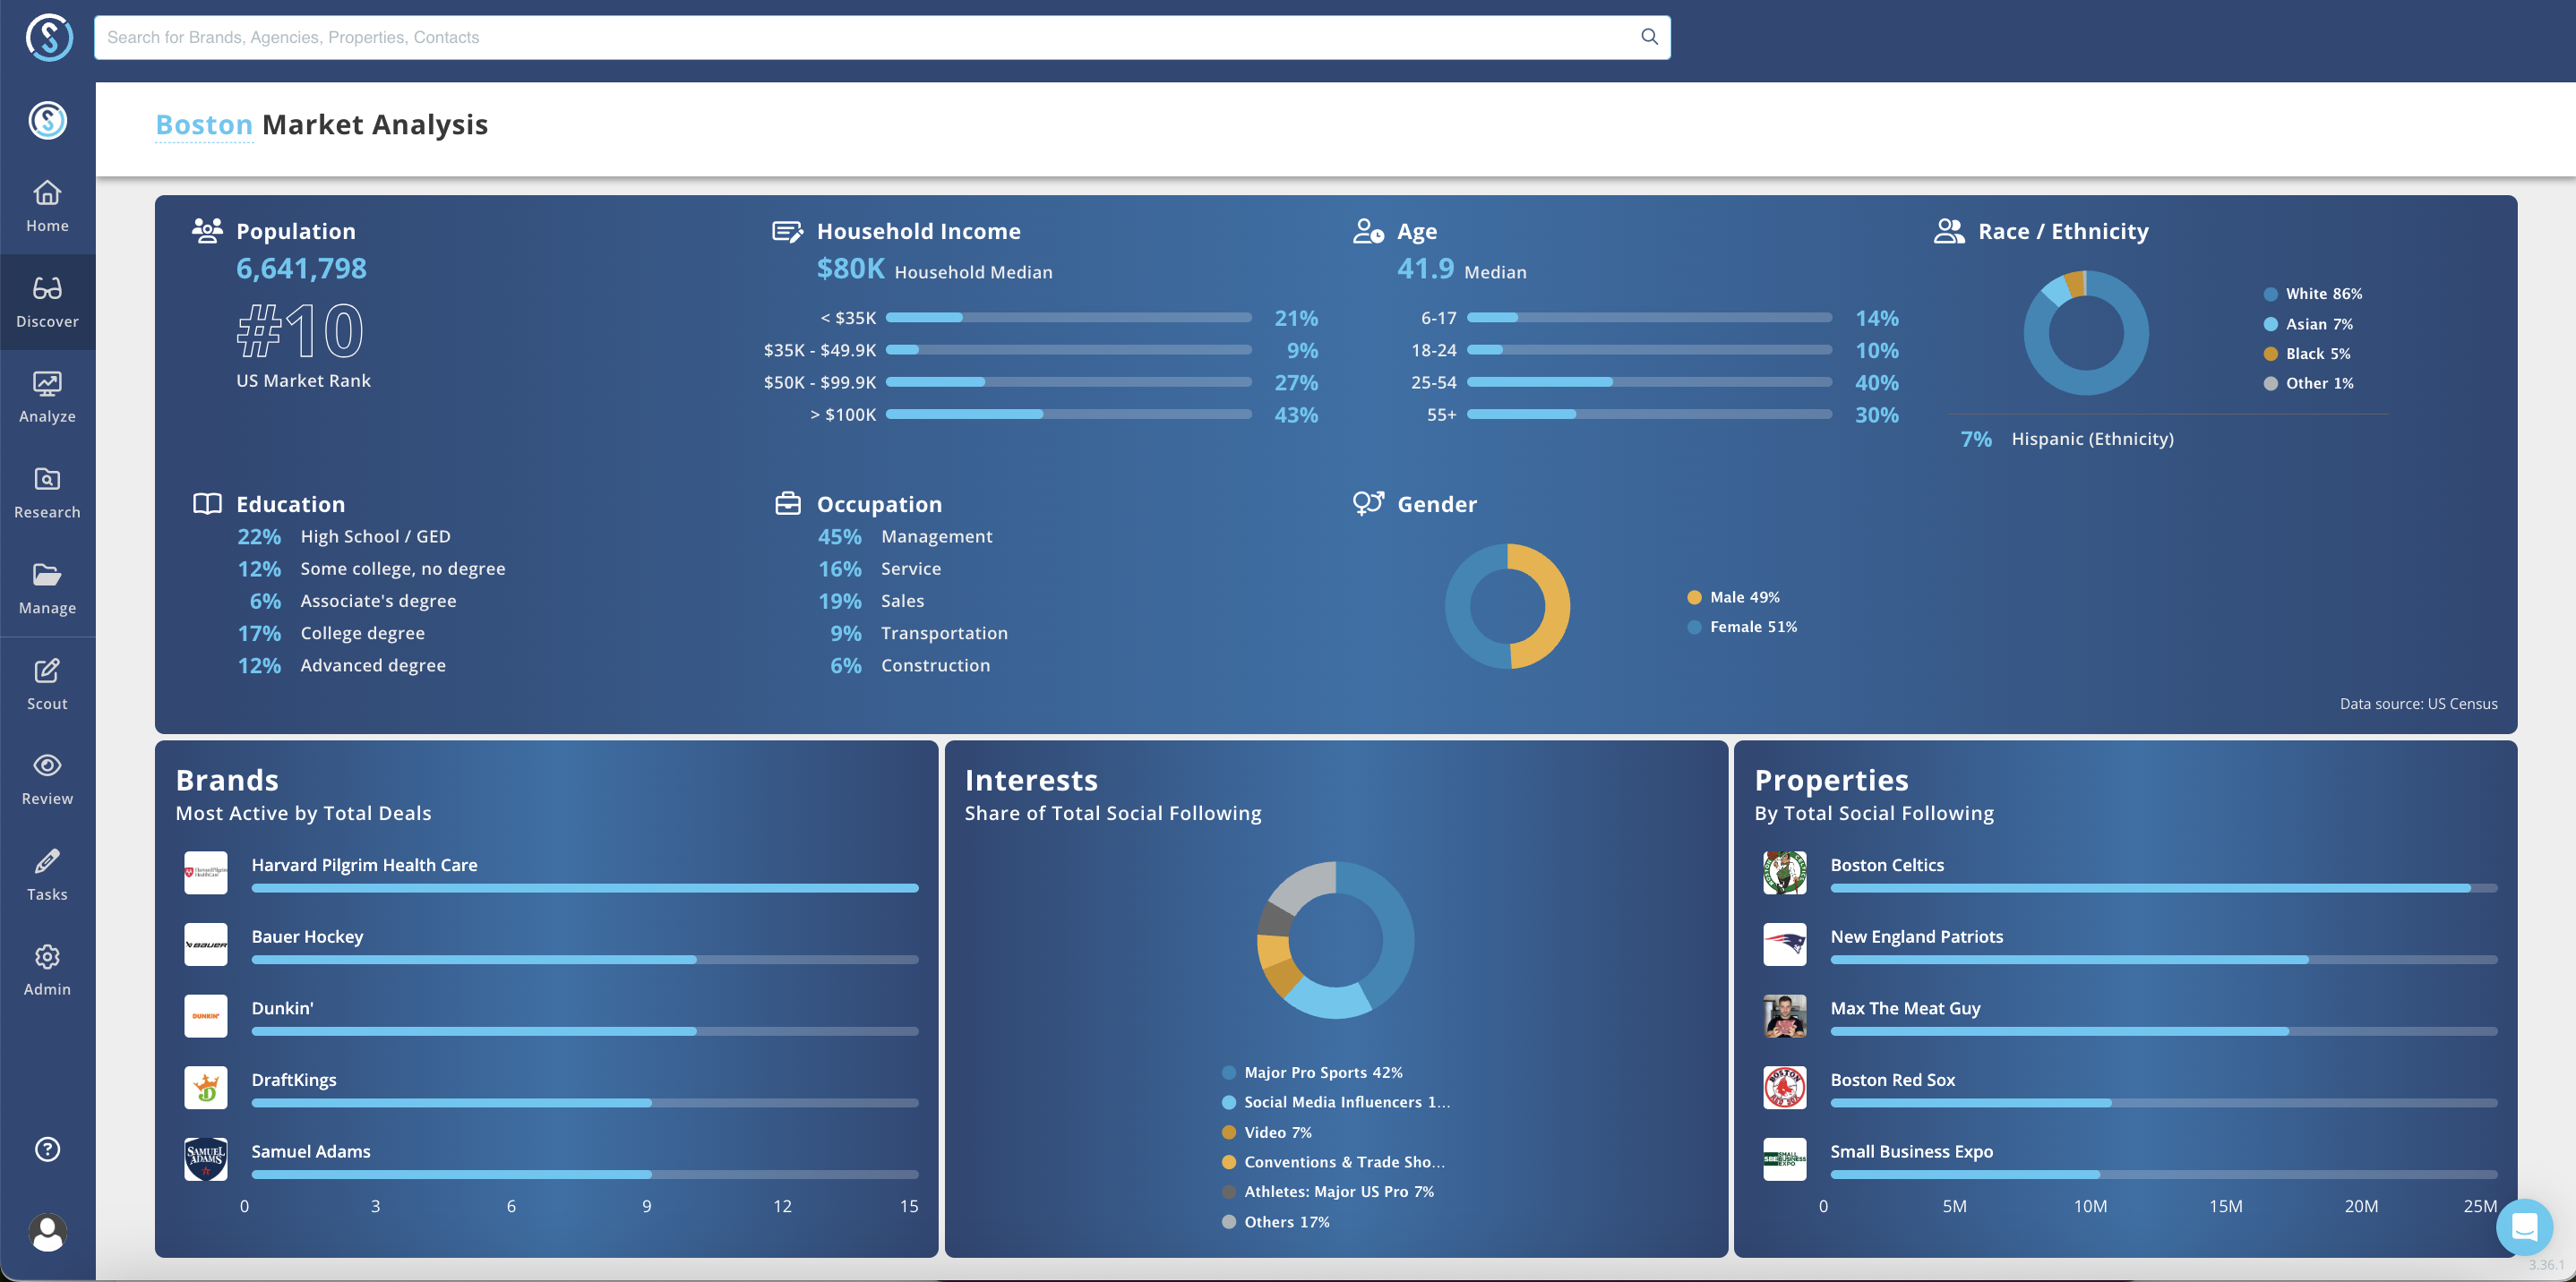This screenshot has height=1282, width=2576.
Task: Open the Discover glasses icon
Action: coord(47,287)
